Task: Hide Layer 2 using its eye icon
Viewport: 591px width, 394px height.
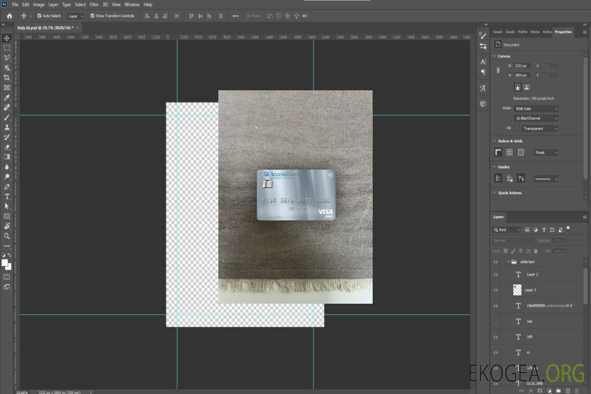Action: point(496,275)
